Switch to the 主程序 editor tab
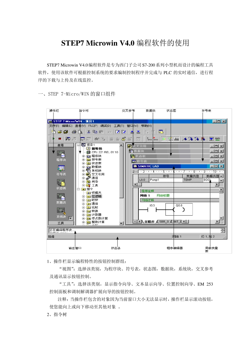The image size is (251, 355). (x=149, y=222)
